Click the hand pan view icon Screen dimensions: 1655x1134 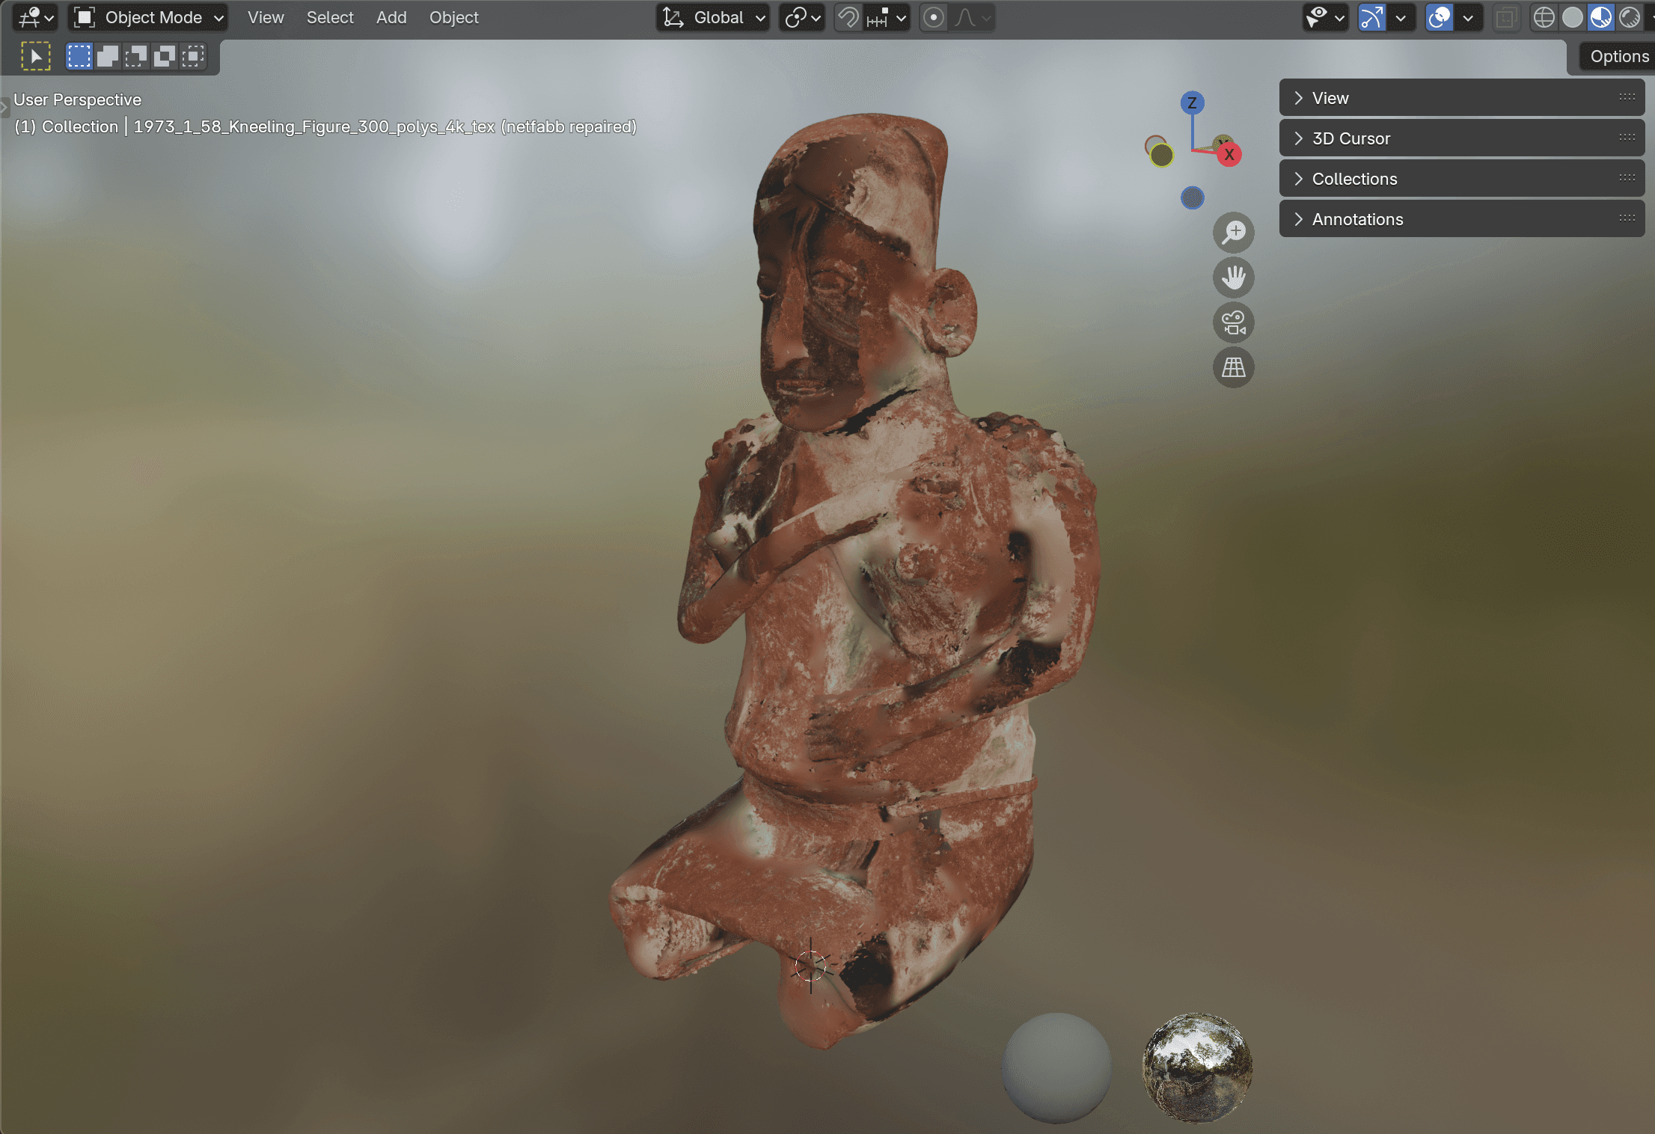pyautogui.click(x=1233, y=278)
